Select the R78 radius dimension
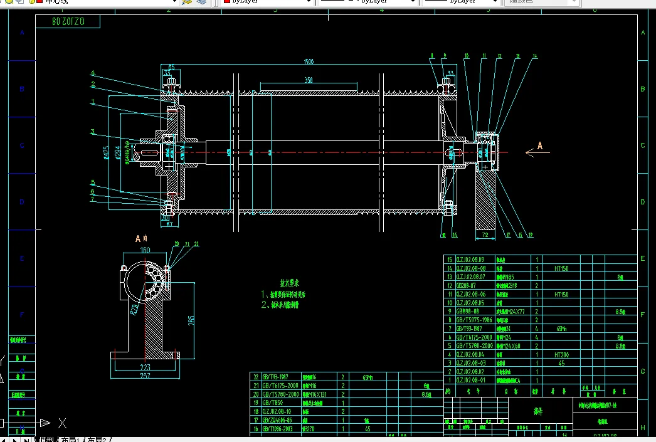 [134, 309]
